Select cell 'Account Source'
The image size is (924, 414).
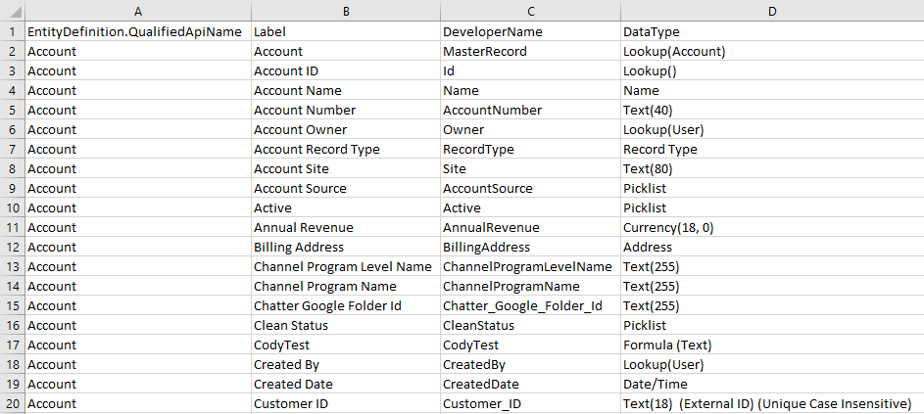pyautogui.click(x=346, y=189)
